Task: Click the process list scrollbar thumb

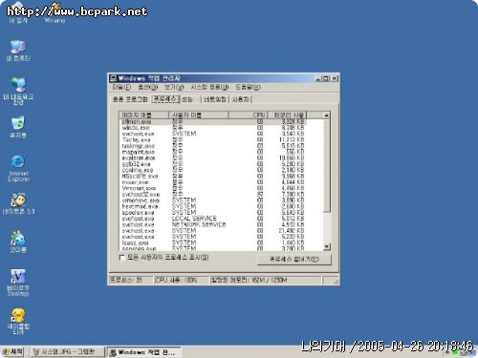Action: pos(327,165)
